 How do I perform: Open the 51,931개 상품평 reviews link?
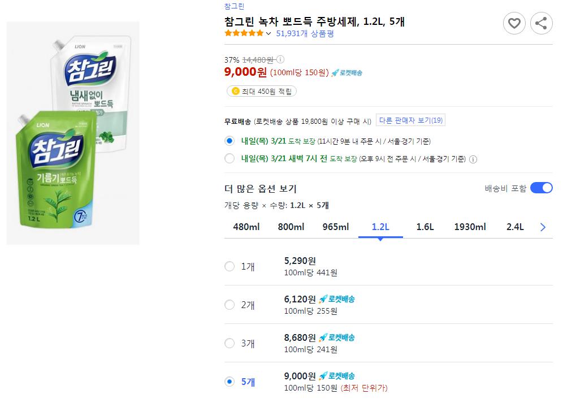coord(305,33)
